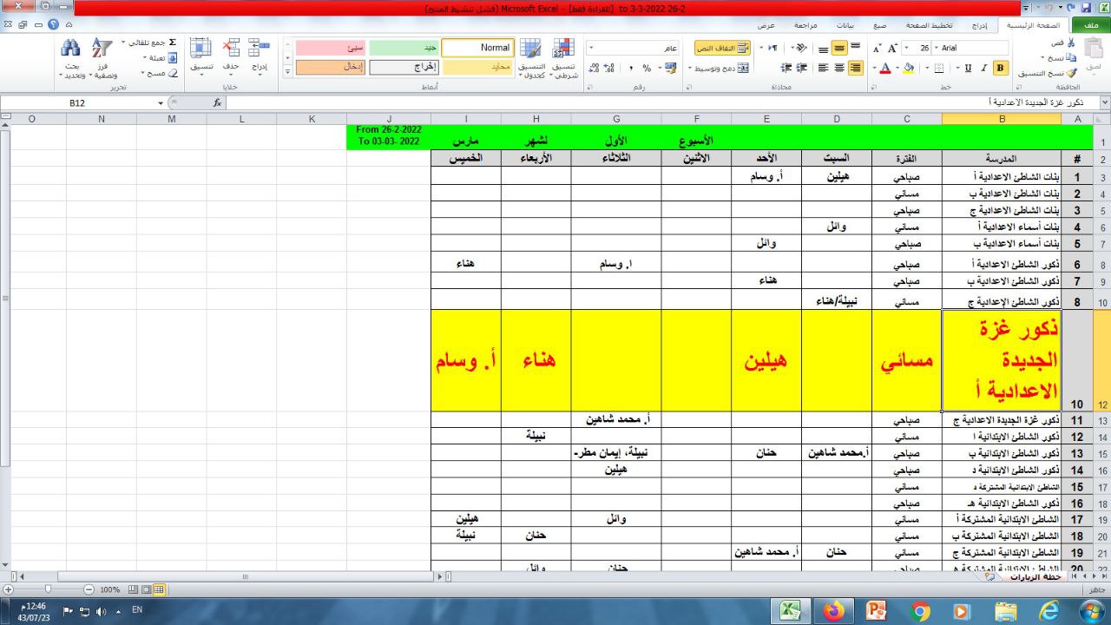
Task: Click the Format Painter brush icon
Action: point(1071,74)
